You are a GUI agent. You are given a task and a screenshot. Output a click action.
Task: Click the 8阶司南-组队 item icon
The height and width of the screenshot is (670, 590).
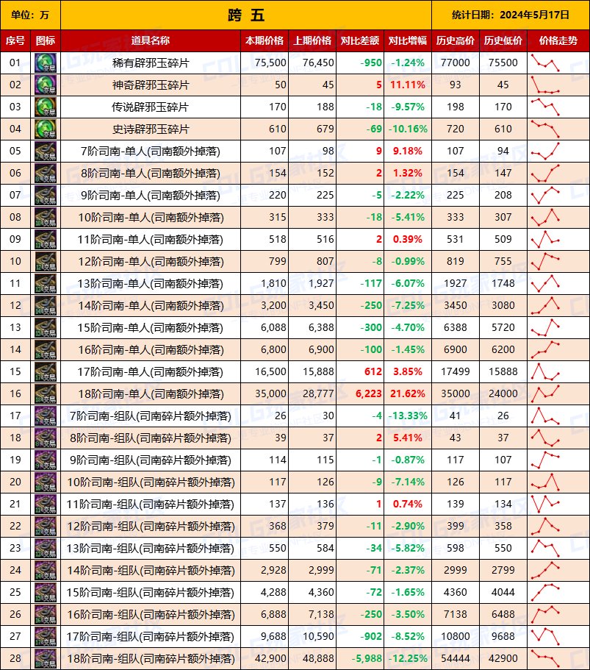click(x=46, y=438)
